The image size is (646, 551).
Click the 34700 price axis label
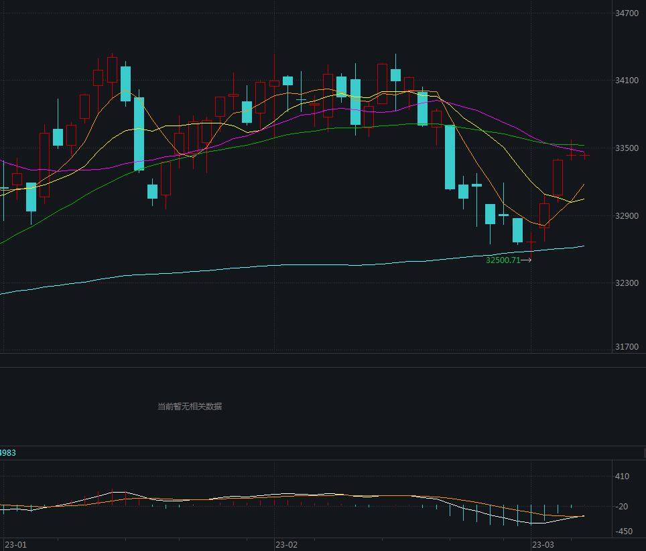click(x=627, y=13)
